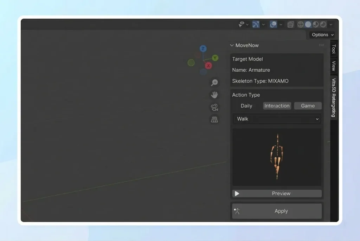Click the hand pan view icon
The height and width of the screenshot is (241, 360).
(214, 95)
